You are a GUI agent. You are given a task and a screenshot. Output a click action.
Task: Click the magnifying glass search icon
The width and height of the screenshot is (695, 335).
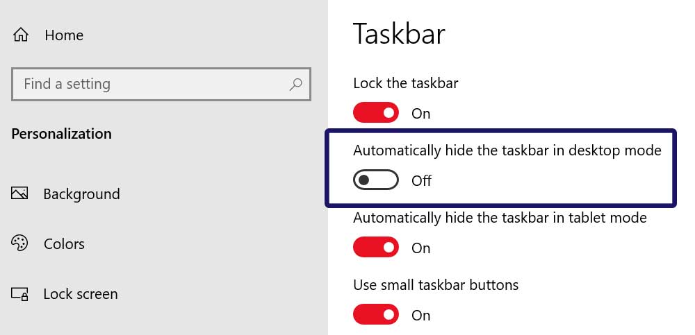(295, 84)
